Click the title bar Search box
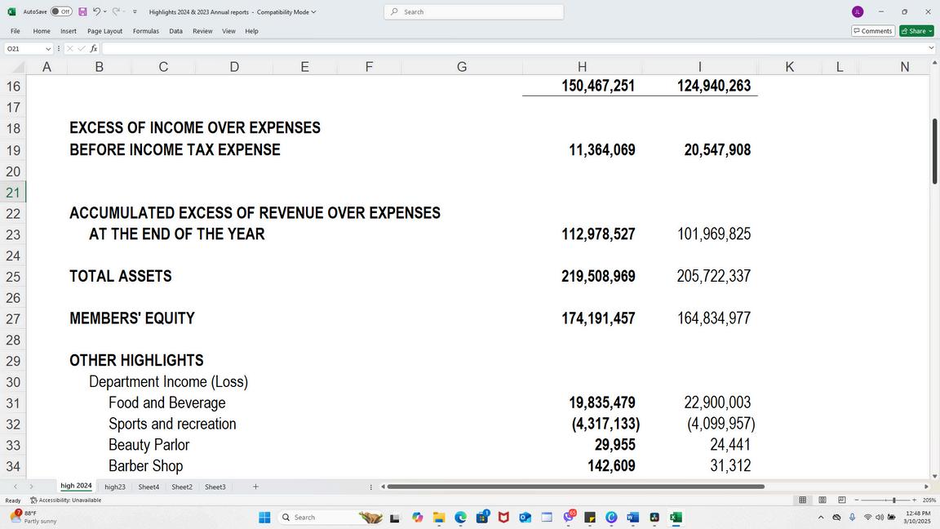The image size is (940, 529). click(x=473, y=12)
